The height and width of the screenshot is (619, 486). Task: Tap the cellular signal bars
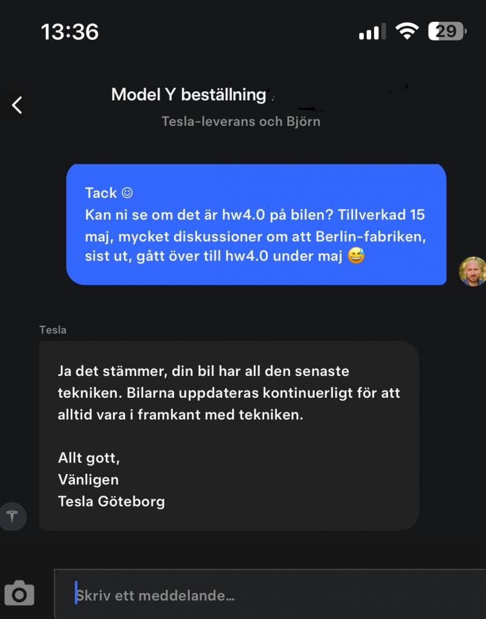pyautogui.click(x=373, y=31)
